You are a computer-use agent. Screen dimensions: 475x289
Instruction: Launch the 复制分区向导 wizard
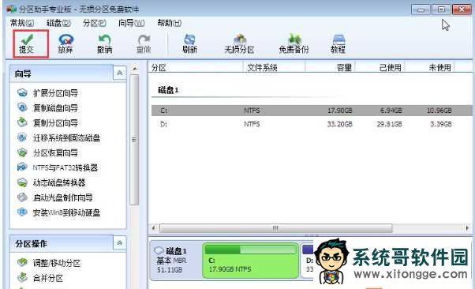[55, 123]
